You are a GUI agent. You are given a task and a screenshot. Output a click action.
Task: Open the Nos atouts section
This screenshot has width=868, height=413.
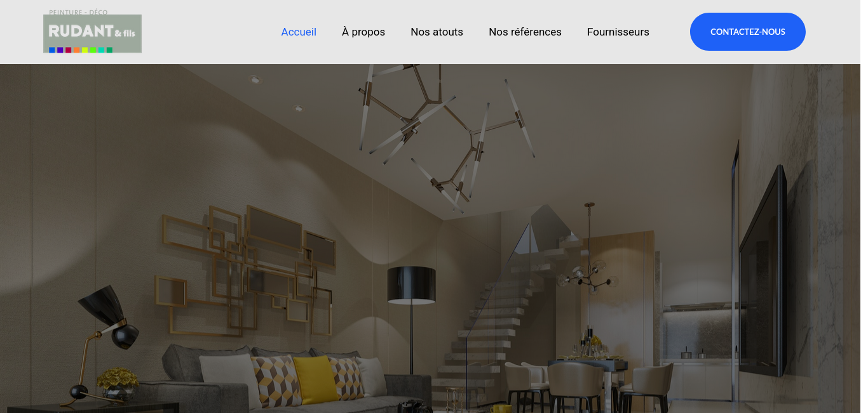437,32
